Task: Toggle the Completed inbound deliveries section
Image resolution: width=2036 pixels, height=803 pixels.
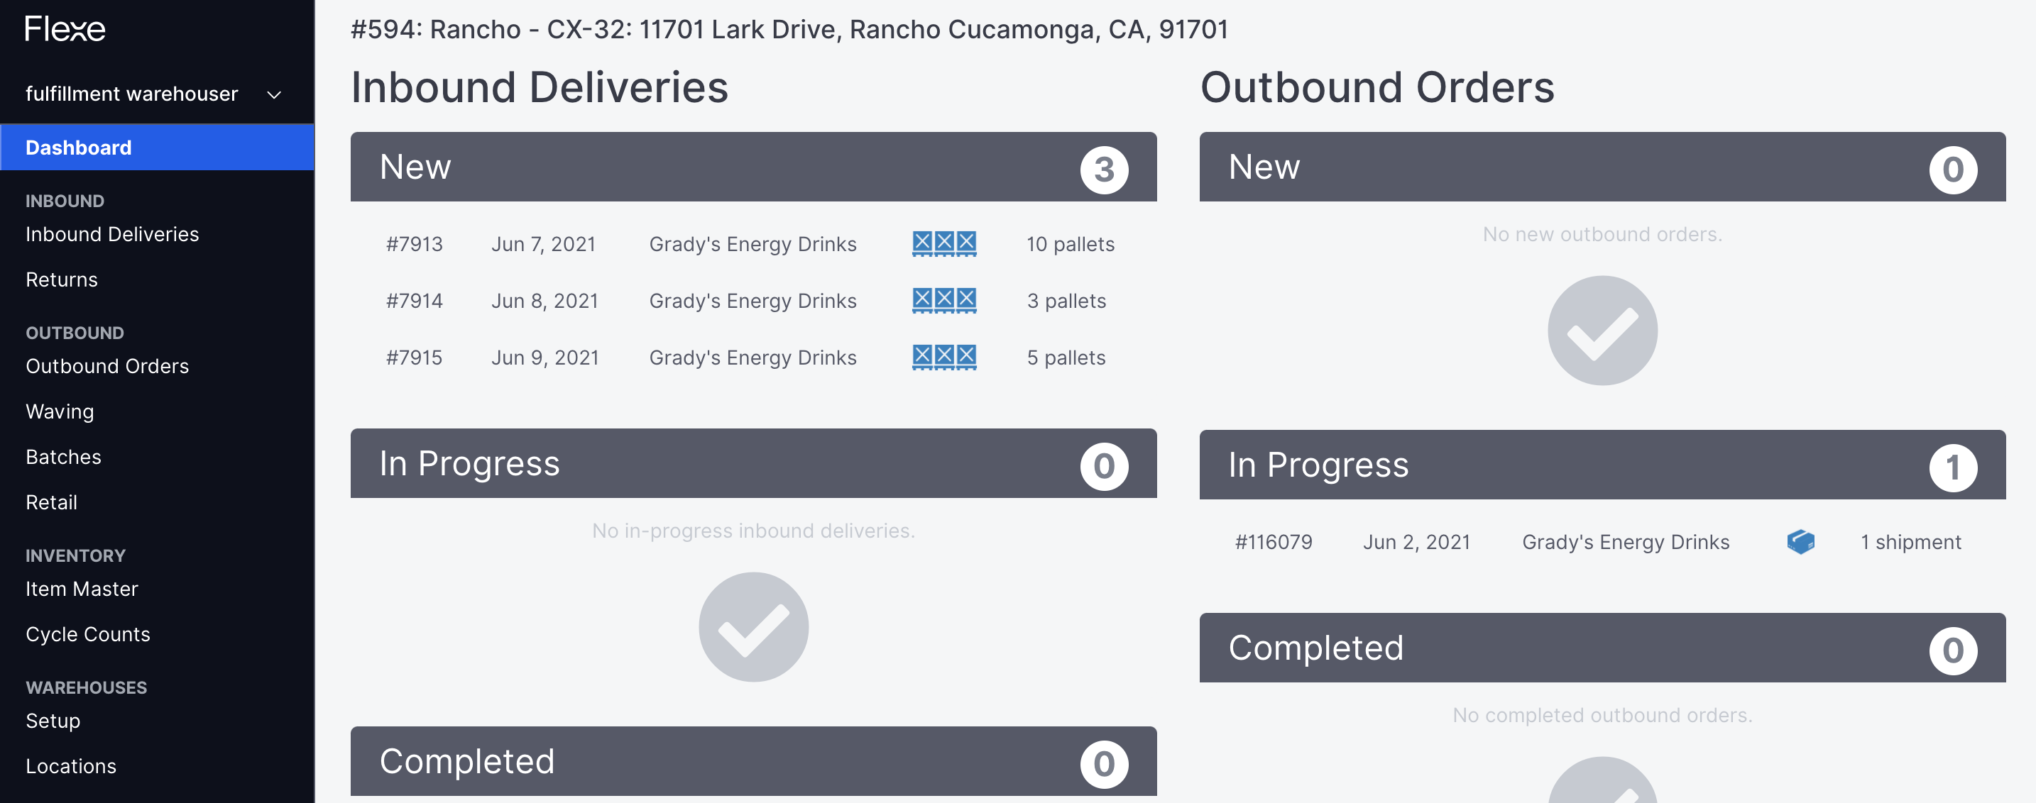Action: (x=753, y=761)
